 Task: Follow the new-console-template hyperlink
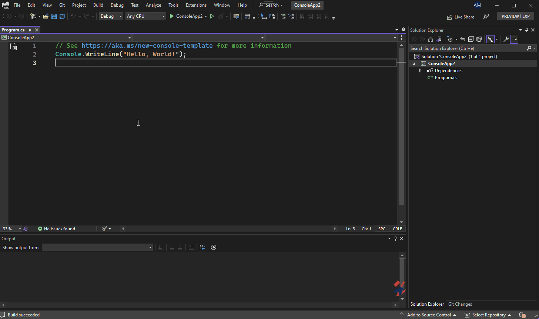click(147, 45)
